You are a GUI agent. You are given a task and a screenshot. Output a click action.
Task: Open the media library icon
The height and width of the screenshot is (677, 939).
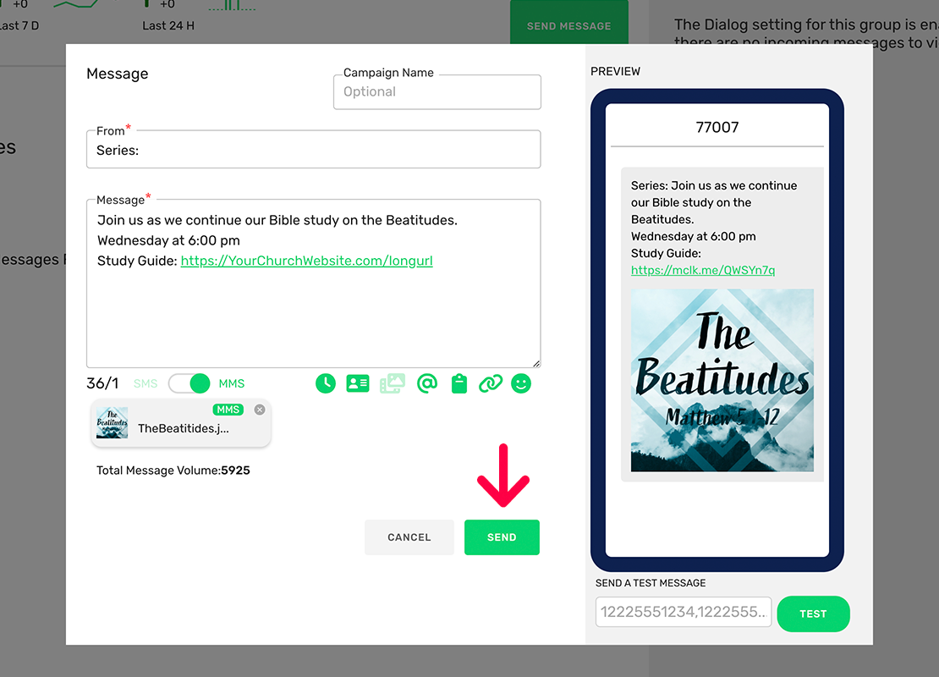pyautogui.click(x=392, y=383)
